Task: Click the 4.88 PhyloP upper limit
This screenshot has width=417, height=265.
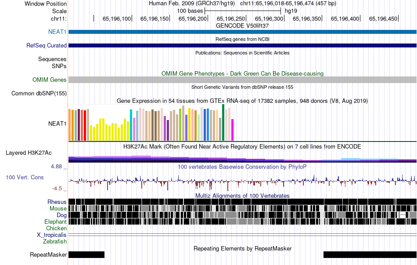Action: click(x=56, y=167)
